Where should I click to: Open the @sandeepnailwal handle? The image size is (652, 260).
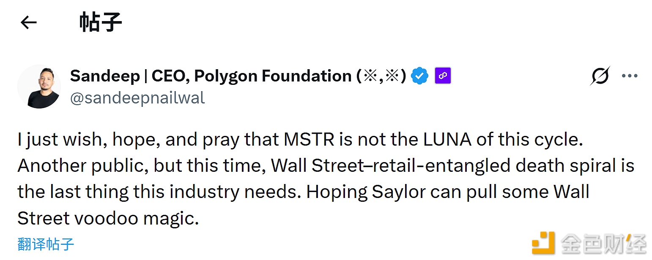[137, 97]
